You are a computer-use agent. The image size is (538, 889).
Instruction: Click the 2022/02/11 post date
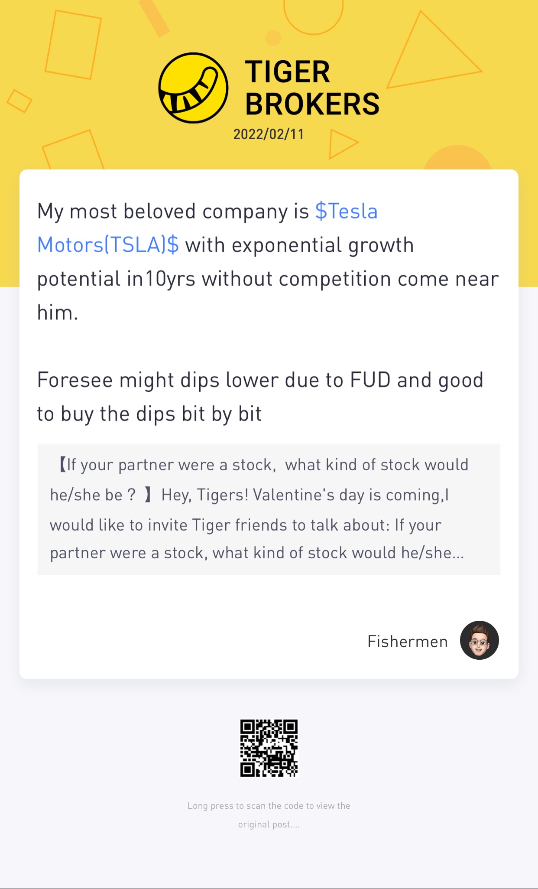click(269, 134)
